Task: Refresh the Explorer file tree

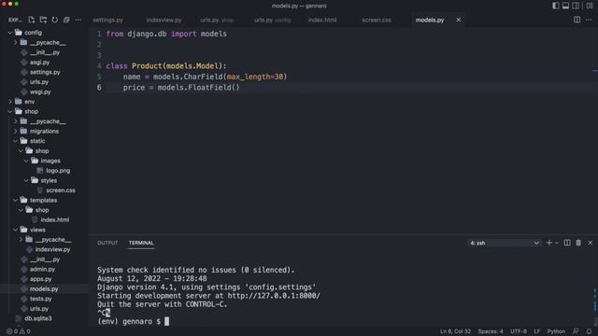Action: pos(55,20)
